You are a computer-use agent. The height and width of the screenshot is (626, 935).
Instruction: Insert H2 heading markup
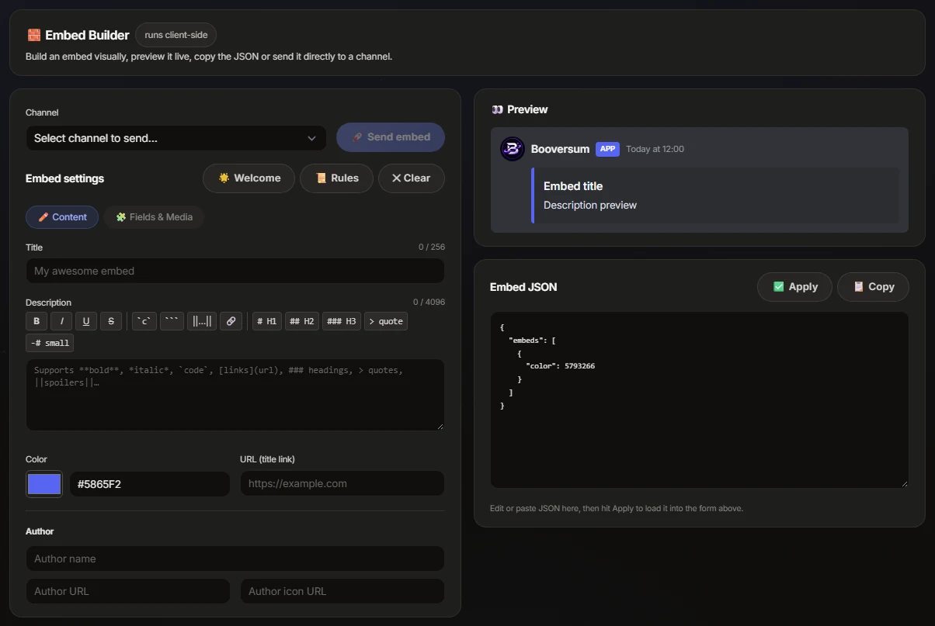tap(302, 321)
